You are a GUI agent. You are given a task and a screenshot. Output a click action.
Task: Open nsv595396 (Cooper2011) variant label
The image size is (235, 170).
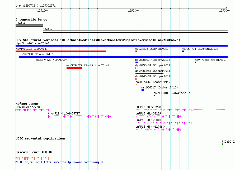[153, 82]
